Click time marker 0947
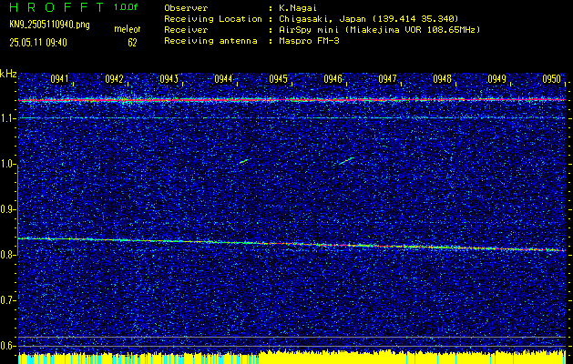This screenshot has height=364, width=573. (387, 79)
